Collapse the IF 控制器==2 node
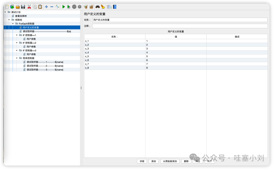Viewport: 273px width, 169px height. point(17,43)
